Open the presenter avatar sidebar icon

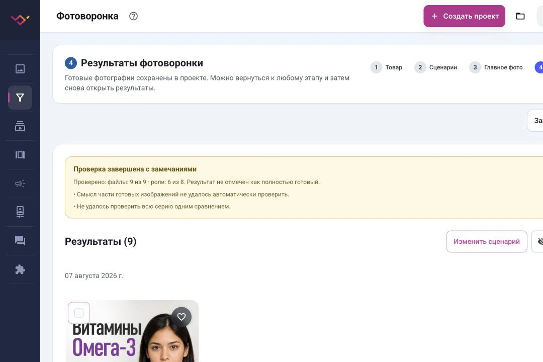20,212
